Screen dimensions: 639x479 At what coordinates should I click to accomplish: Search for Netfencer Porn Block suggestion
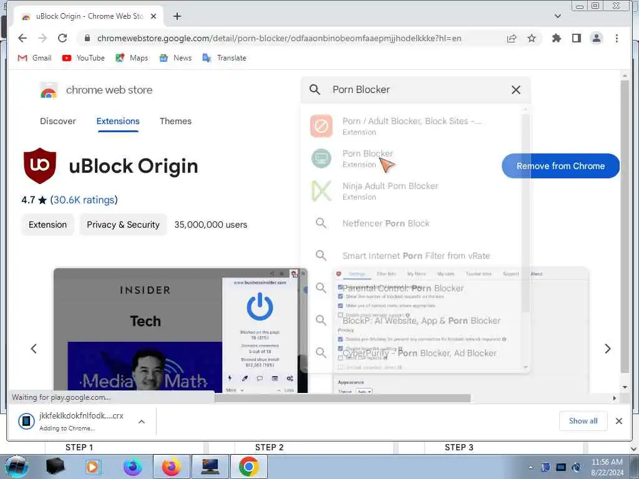[412, 223]
